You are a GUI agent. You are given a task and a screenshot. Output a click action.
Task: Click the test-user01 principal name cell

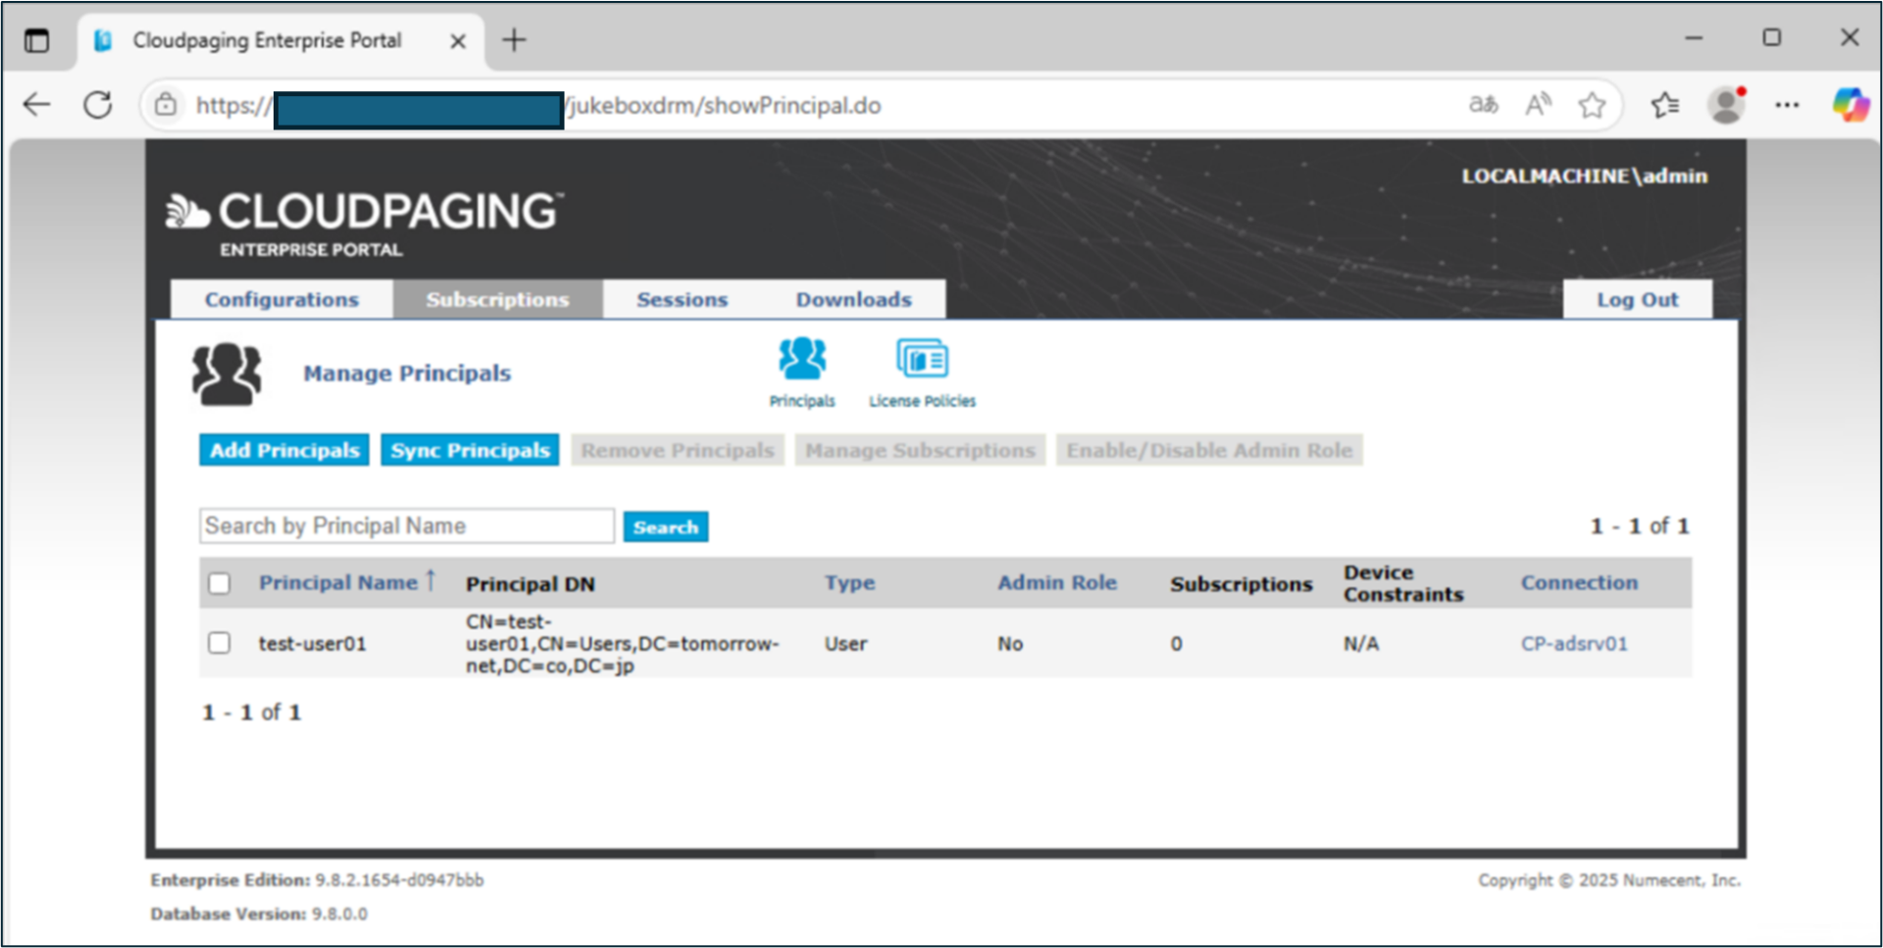pos(312,643)
